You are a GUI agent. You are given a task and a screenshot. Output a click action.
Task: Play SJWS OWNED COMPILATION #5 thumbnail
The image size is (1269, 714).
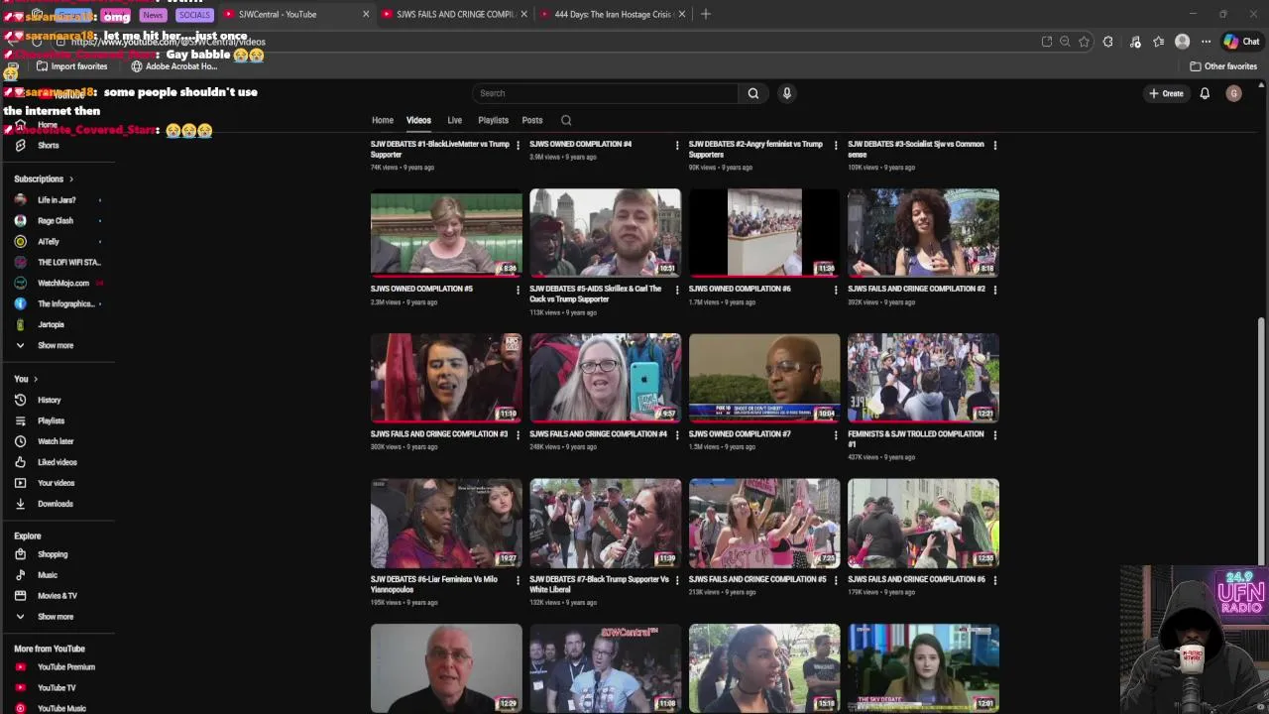coord(446,232)
